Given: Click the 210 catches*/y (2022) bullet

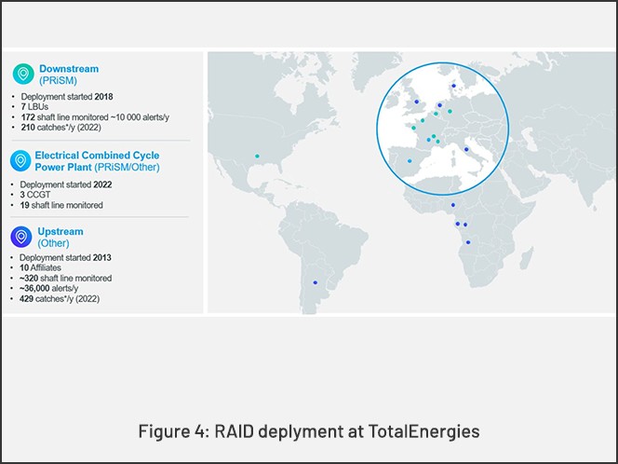Looking at the screenshot, I should click(60, 128).
